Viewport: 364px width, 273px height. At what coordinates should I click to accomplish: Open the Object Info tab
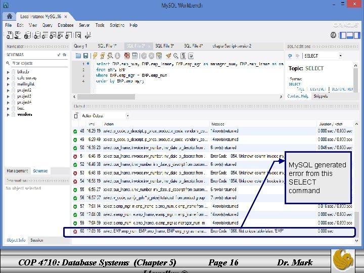coord(16,240)
